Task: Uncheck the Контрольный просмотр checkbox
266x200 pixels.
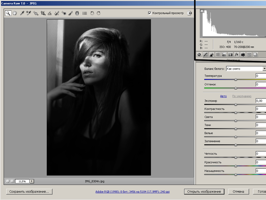Action: click(150, 13)
